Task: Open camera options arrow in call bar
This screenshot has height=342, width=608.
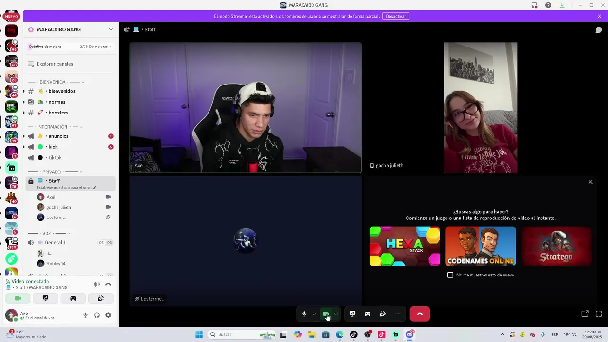Action: (x=336, y=314)
